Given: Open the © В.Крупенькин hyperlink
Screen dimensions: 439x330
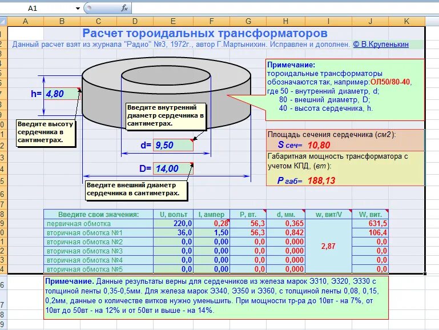Looking at the screenshot, I should [381, 44].
